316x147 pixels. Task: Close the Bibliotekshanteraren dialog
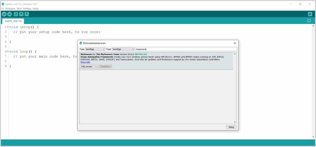(235, 43)
